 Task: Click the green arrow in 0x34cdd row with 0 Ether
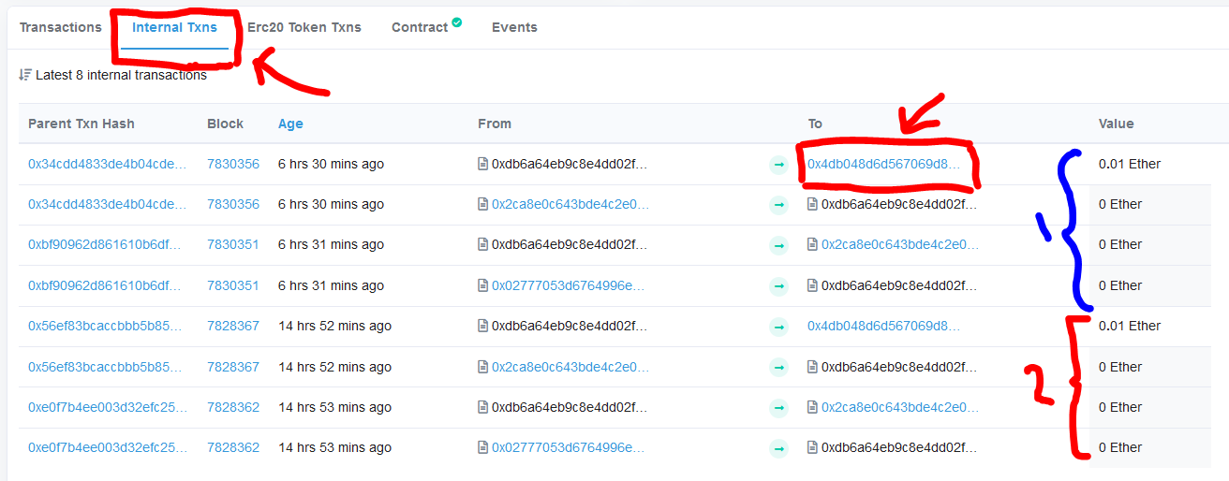point(778,205)
